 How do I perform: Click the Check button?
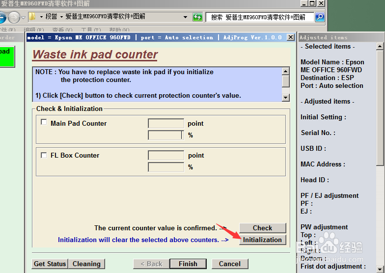coord(262,228)
